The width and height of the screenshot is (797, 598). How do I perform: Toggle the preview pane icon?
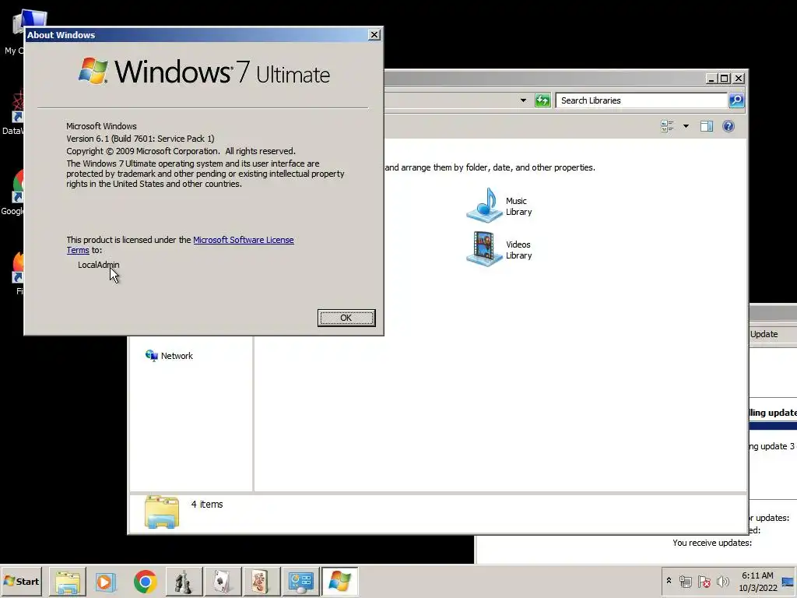pos(707,126)
